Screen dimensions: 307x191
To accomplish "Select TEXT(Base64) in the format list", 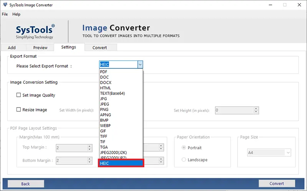I will point(121,93).
